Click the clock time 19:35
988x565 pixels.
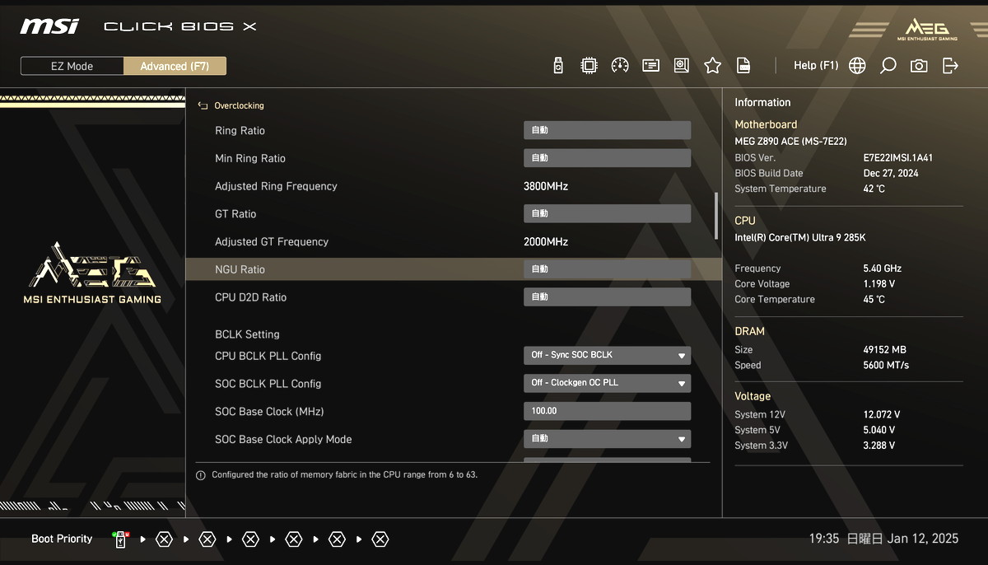(824, 539)
